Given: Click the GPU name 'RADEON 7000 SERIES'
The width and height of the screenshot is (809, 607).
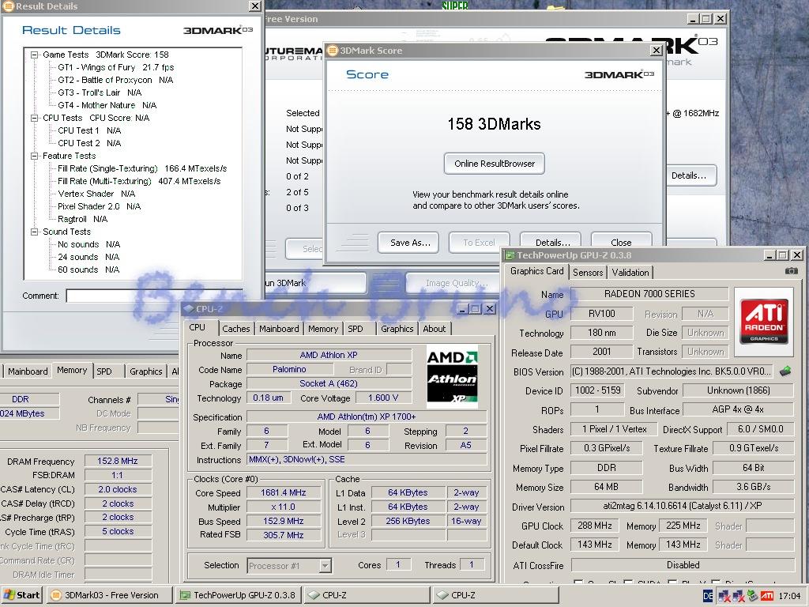Looking at the screenshot, I should 649,294.
